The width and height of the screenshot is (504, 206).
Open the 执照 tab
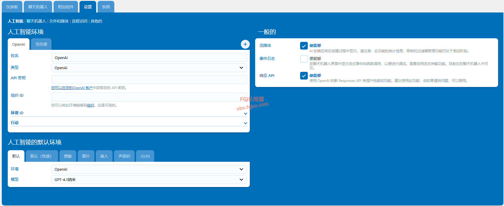point(106,7)
